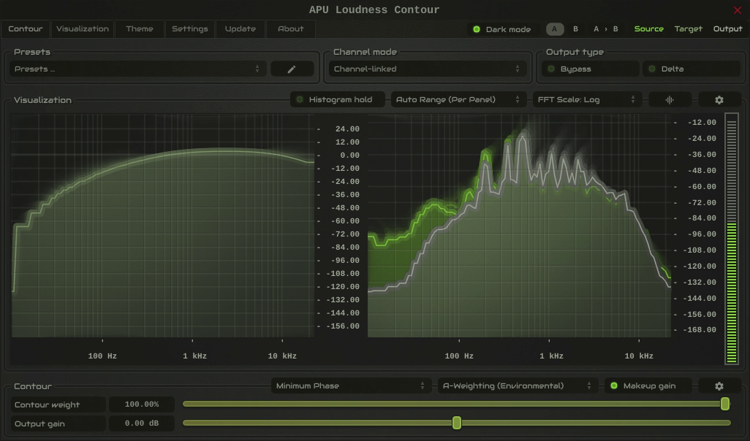Switch to the Contour tab
Viewport: 750px width, 441px height.
point(26,29)
